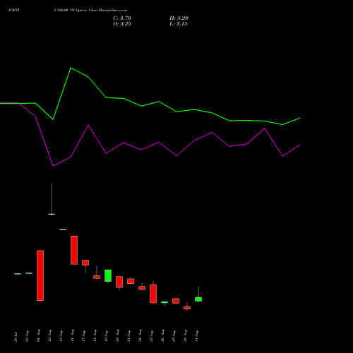Click the 14 Aug date label
This screenshot has height=353, width=353.
(72, 336)
